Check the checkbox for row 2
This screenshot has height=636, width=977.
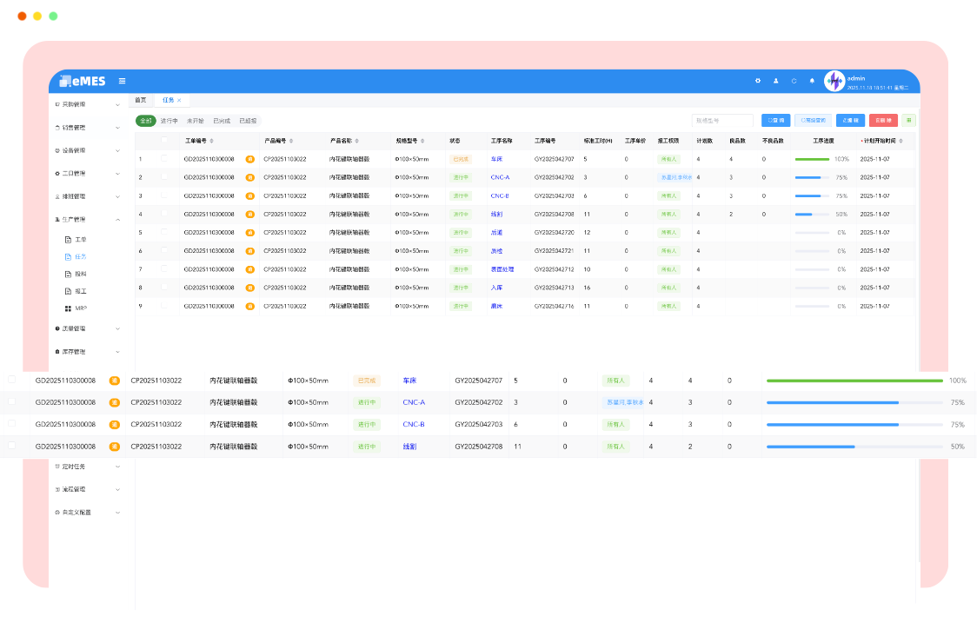pyautogui.click(x=164, y=177)
